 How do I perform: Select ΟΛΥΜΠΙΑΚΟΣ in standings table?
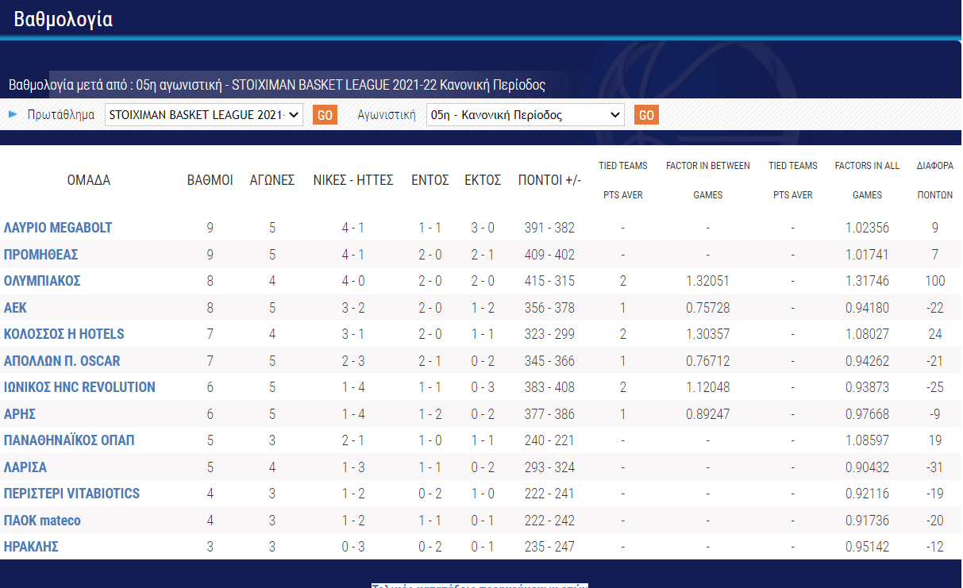[42, 281]
